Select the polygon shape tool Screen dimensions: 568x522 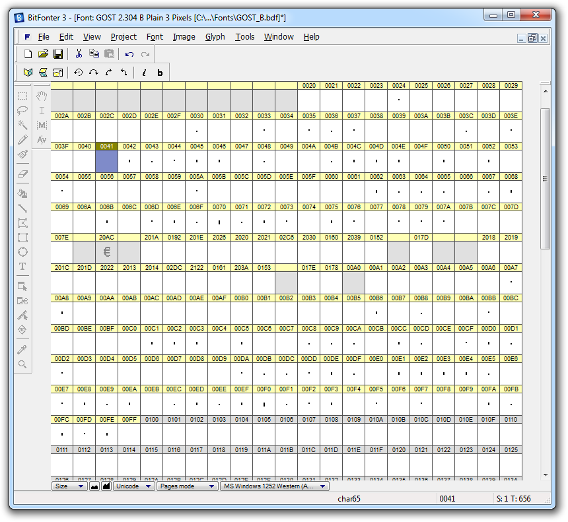coord(22,223)
